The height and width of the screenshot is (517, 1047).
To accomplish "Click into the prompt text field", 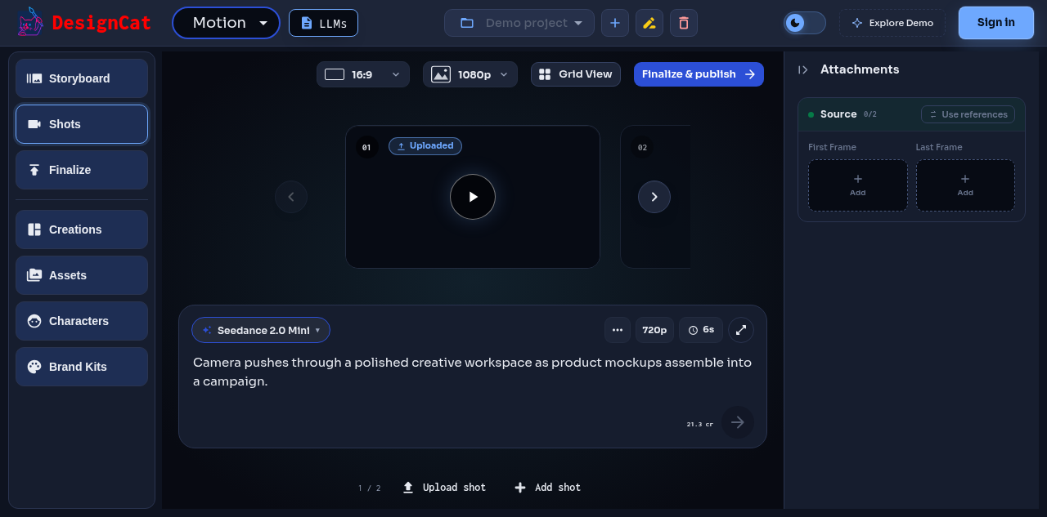I will point(473,372).
